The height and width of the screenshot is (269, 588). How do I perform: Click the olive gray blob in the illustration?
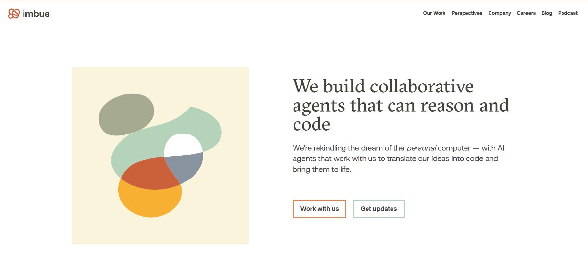[x=126, y=114]
